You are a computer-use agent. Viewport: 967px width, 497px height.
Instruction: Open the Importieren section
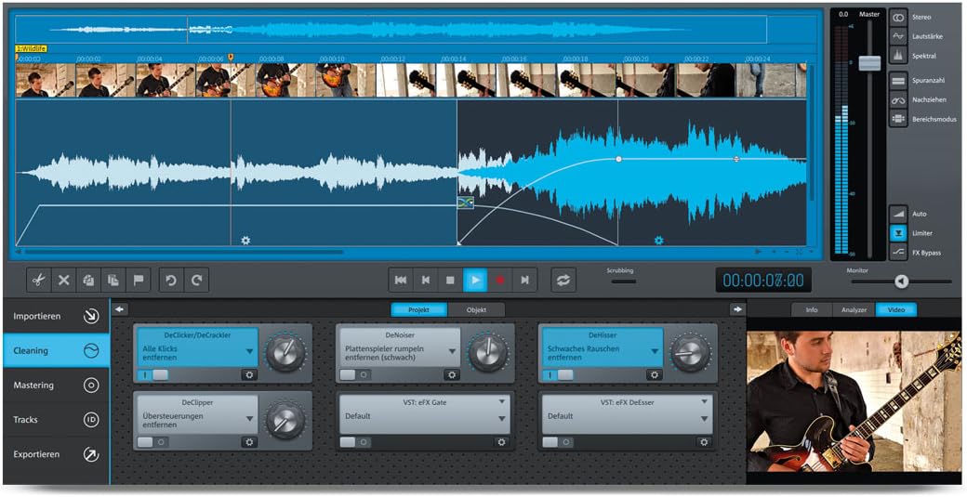point(56,316)
